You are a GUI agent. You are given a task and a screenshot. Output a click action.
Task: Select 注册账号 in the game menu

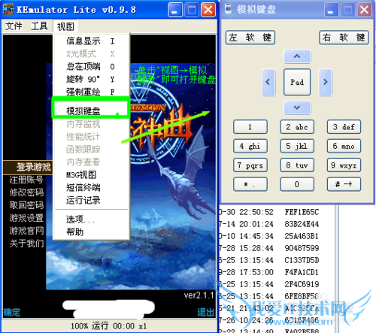tap(26, 180)
